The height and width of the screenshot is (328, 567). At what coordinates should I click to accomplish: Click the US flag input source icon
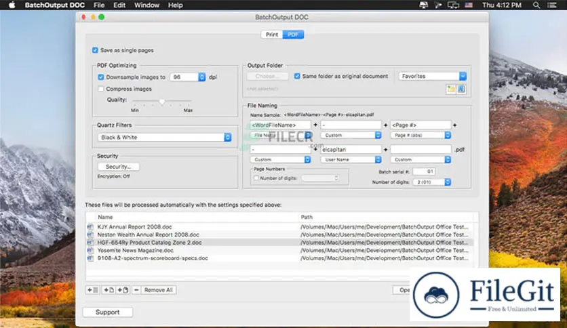coord(469,5)
